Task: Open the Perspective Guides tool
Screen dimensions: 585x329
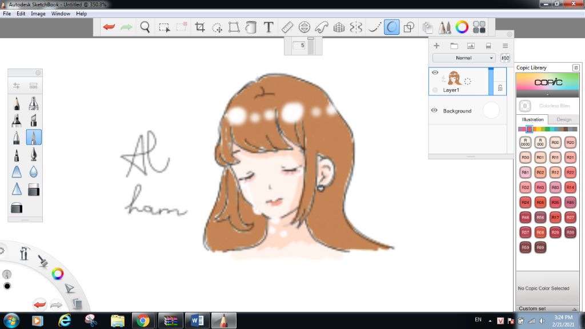Action: tap(339, 27)
